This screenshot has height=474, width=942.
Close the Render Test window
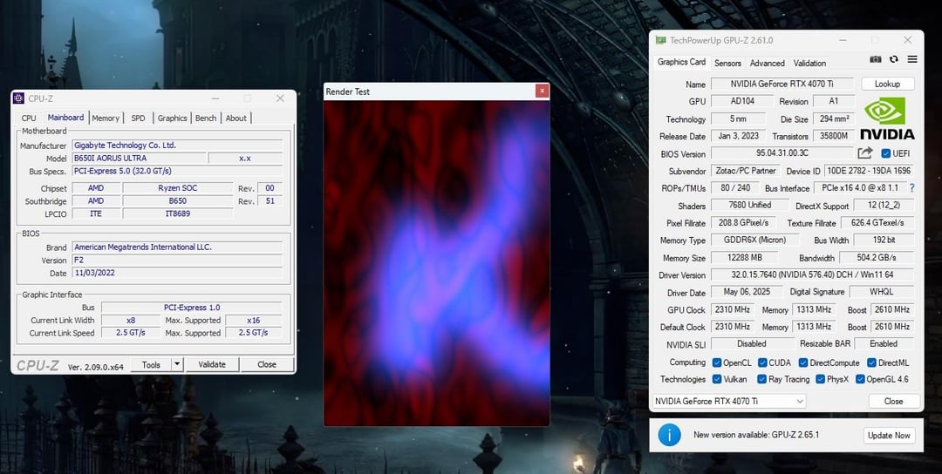coord(542,91)
